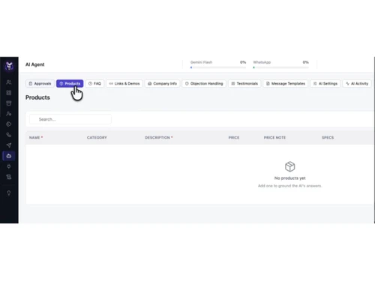Open the server stack sidebar icon
The image size is (375, 281).
[x=9, y=177]
